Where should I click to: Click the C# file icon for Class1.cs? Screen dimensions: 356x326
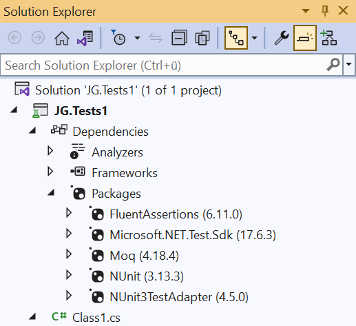pos(59,316)
